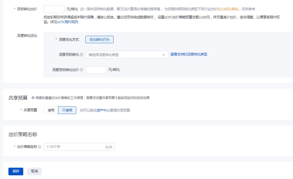Image resolution: width=293 pixels, height=179 pixels.
Task: Select 使用 for shared budget
Action: pyautogui.click(x=51, y=110)
